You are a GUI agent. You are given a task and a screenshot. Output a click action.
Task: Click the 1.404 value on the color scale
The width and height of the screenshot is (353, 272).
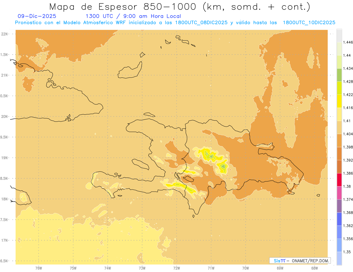[x=348, y=134]
